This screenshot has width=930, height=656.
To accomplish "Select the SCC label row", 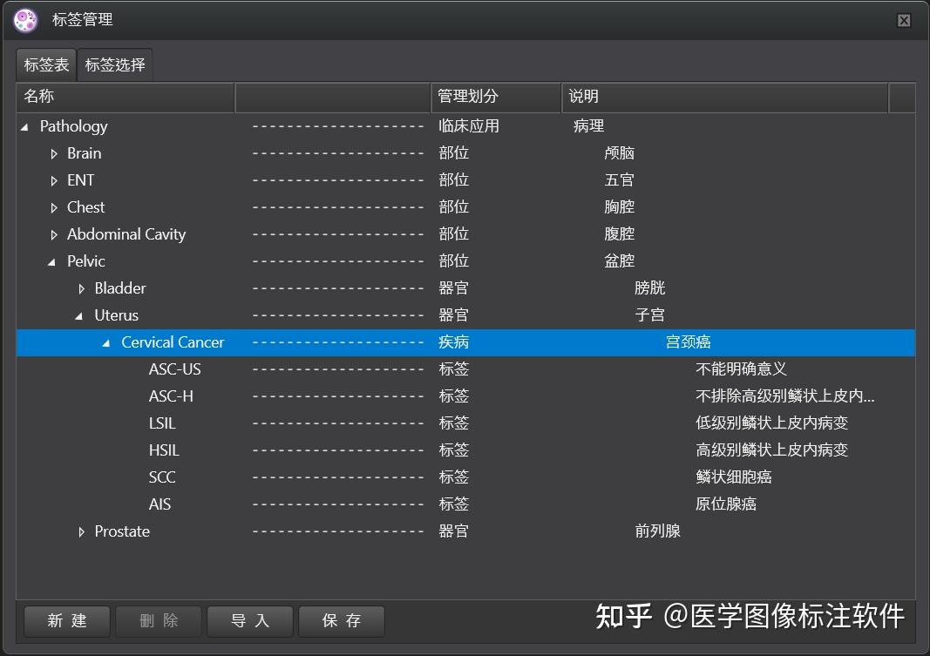I will [x=163, y=477].
